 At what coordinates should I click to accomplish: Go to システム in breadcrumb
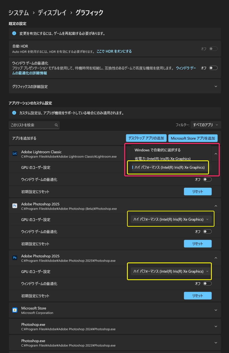18,13
